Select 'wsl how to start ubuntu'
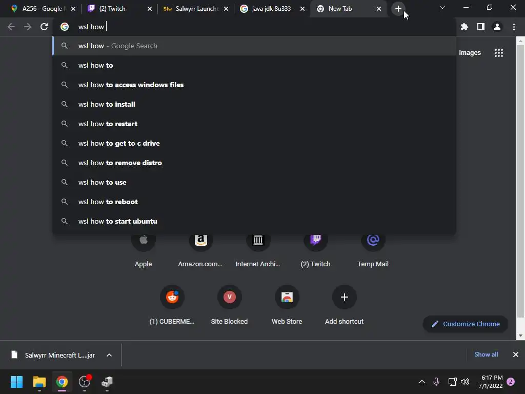Image resolution: width=525 pixels, height=394 pixels. (254, 221)
